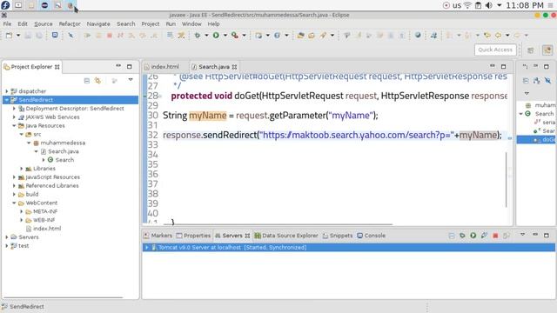Switch to the Console tab
This screenshot has width=557, height=313.
(x=372, y=236)
